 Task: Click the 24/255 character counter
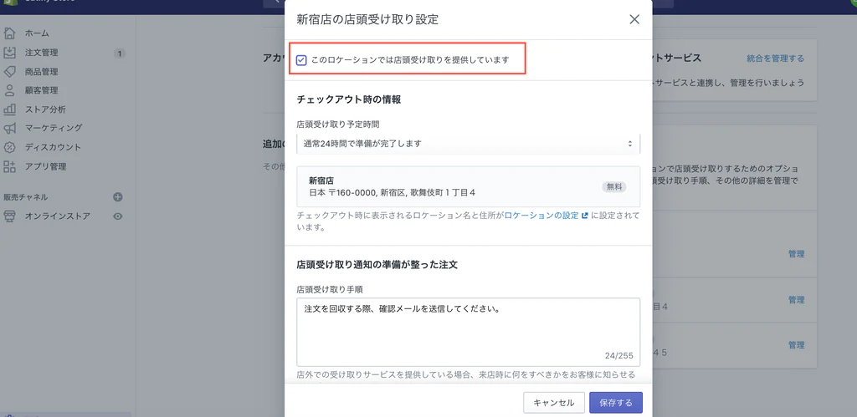(618, 355)
